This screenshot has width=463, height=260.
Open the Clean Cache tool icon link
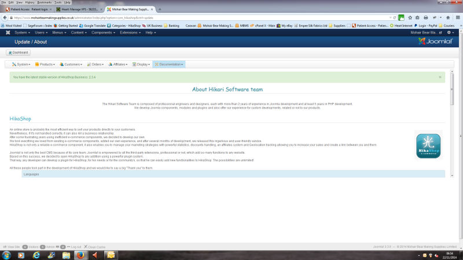[94, 247]
